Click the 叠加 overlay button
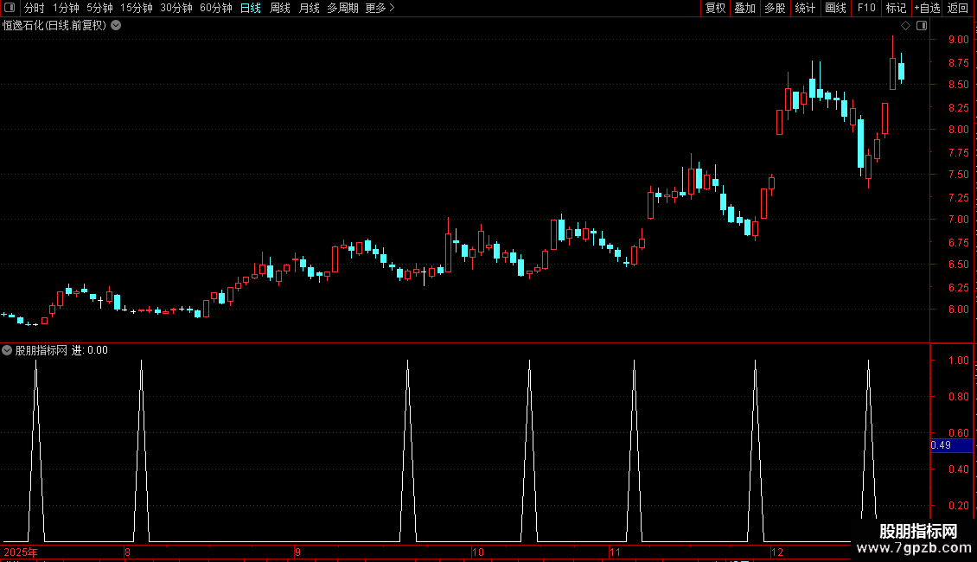 point(745,8)
